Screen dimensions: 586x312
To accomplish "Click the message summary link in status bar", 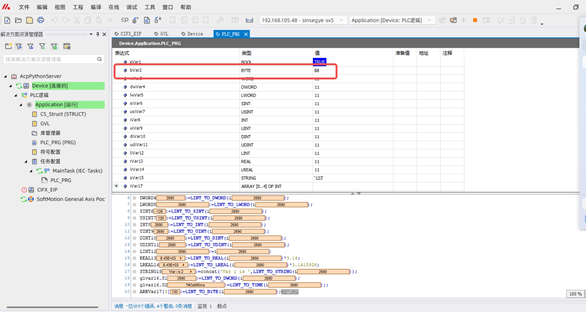I will pos(153,306).
